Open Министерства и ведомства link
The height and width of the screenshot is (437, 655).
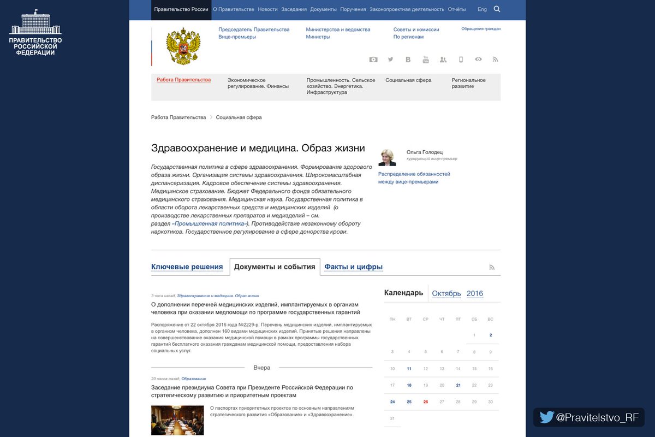(x=338, y=29)
